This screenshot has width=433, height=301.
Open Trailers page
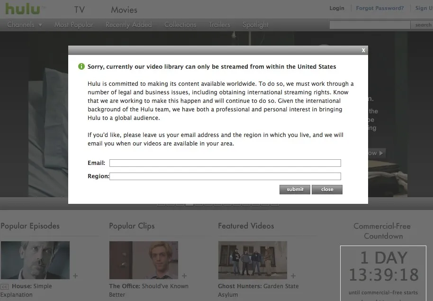coord(219,25)
